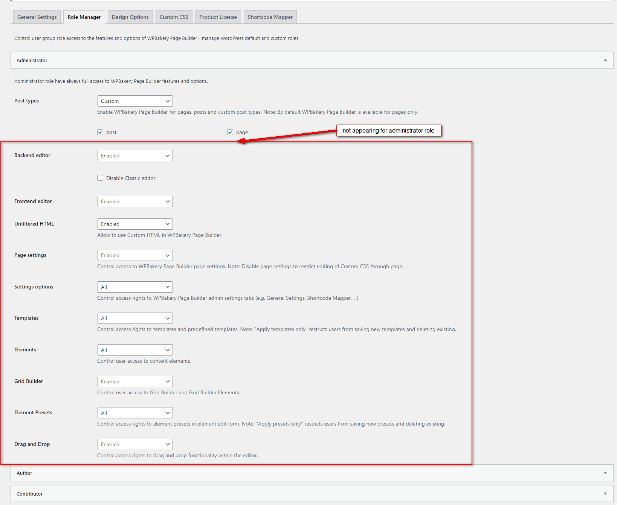Open the Page settings dropdown
The width and height of the screenshot is (617, 505).
135,255
